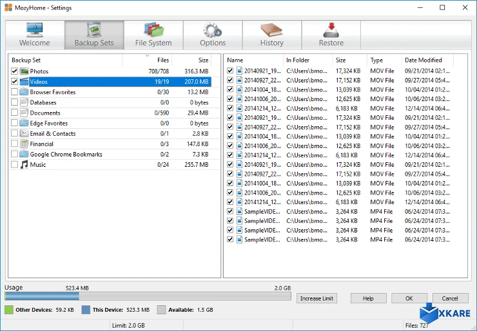Viewport: 477px width, 331px height.
Task: Uncheck the Photos backup set checkbox
Action: pos(15,71)
